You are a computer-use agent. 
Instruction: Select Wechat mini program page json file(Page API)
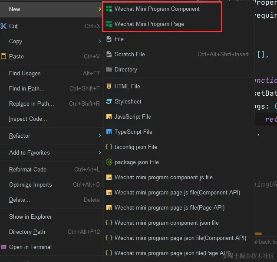179,253
